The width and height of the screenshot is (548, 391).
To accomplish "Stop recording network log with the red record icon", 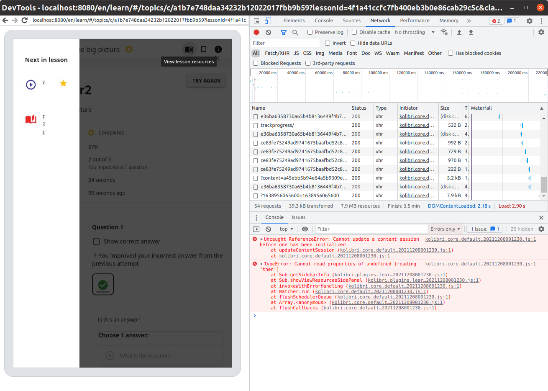I will (256, 32).
